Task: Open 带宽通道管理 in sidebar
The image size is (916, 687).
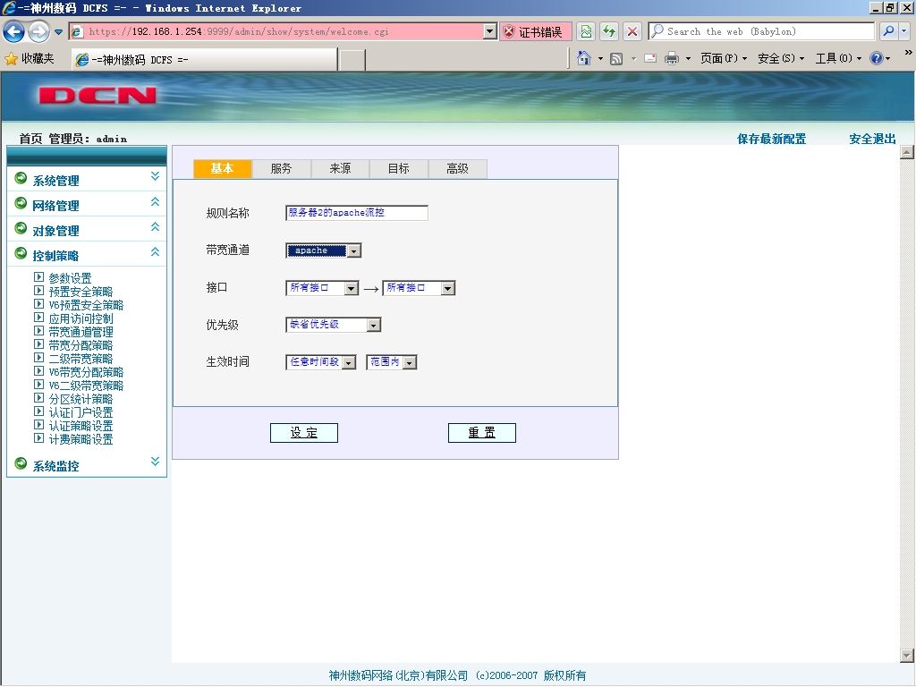Action: tap(81, 332)
